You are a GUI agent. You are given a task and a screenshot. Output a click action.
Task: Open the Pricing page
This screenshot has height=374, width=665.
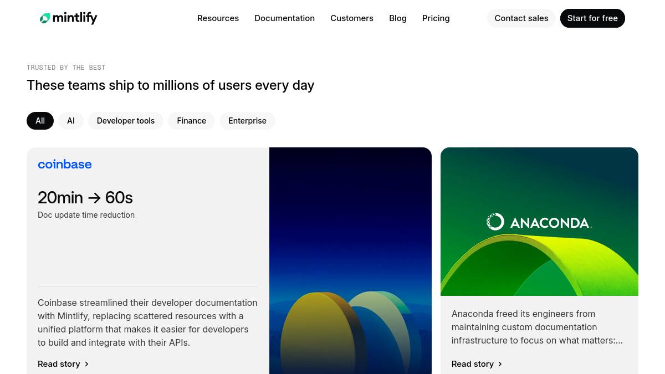click(436, 18)
